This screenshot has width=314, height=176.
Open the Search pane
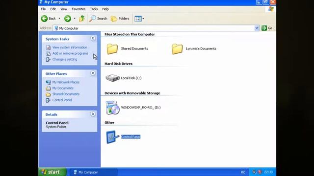tap(98, 19)
